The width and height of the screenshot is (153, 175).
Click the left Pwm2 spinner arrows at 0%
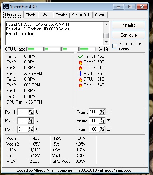(31, 120)
